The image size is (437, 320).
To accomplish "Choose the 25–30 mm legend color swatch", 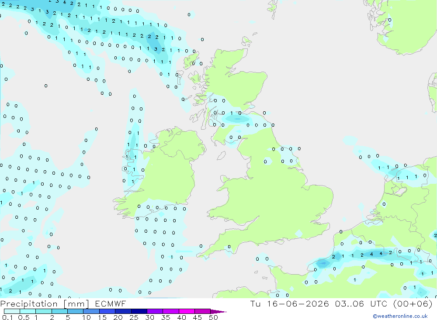I will pos(139,311).
